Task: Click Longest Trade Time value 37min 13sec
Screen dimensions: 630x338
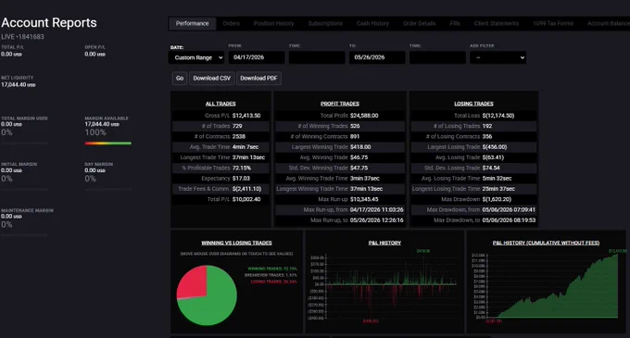Action: pos(248,157)
